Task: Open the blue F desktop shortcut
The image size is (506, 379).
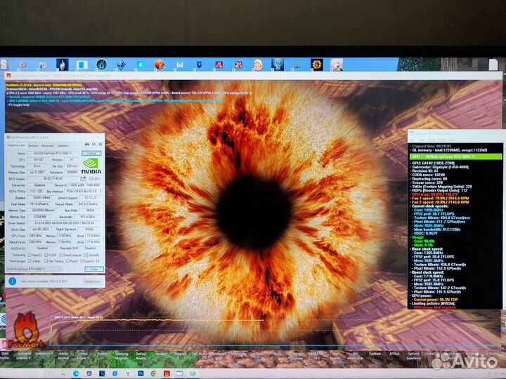Action: click(x=141, y=65)
